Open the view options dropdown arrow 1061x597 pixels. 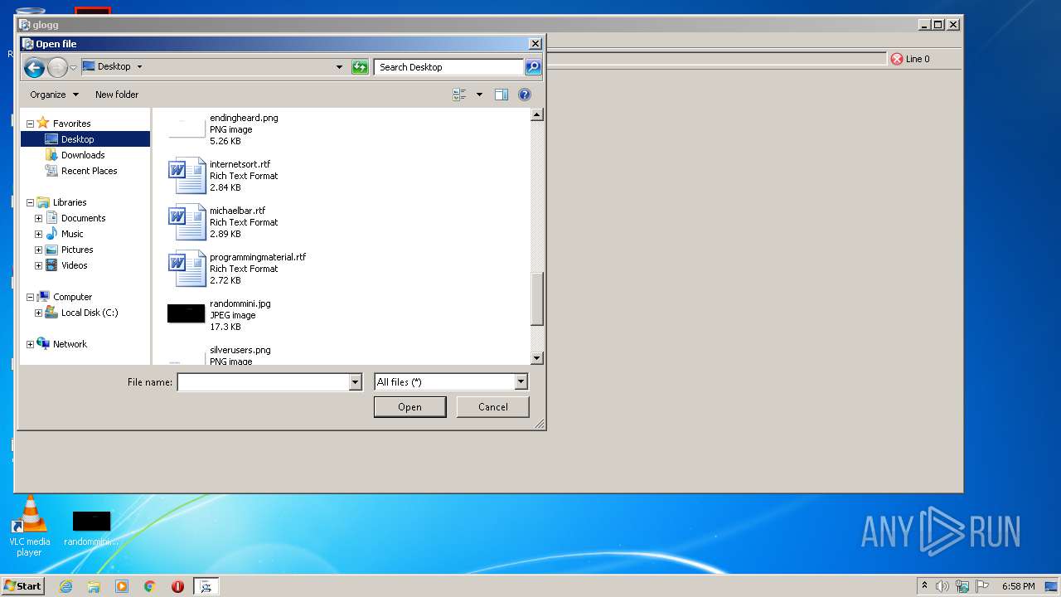479,95
